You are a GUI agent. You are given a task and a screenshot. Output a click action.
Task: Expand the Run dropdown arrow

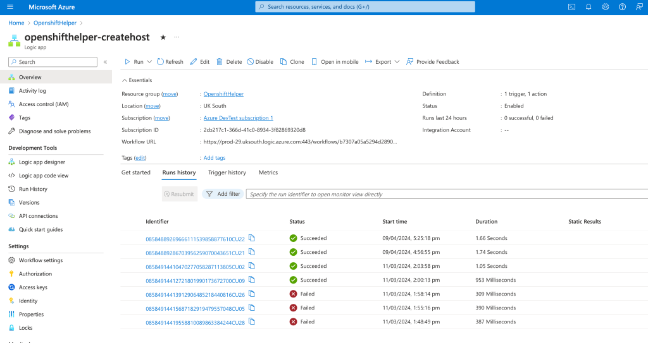[x=149, y=62]
